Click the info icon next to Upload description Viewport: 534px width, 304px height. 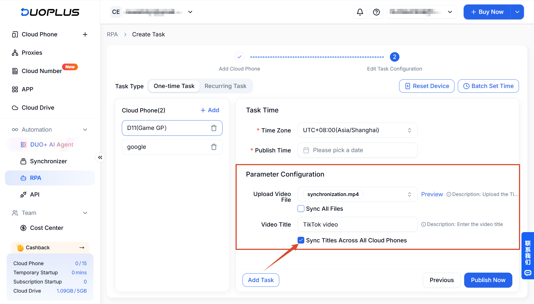(x=449, y=194)
